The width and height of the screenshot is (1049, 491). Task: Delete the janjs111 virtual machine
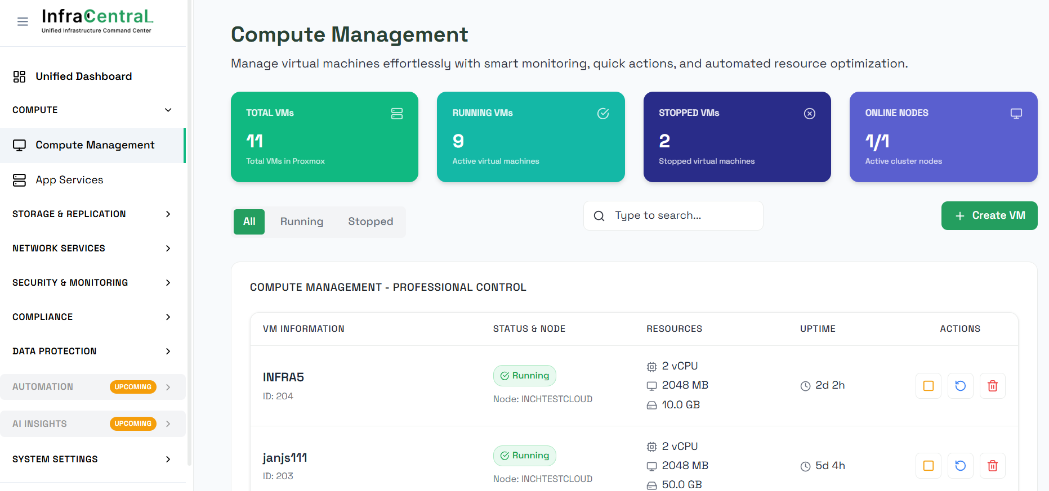point(992,466)
